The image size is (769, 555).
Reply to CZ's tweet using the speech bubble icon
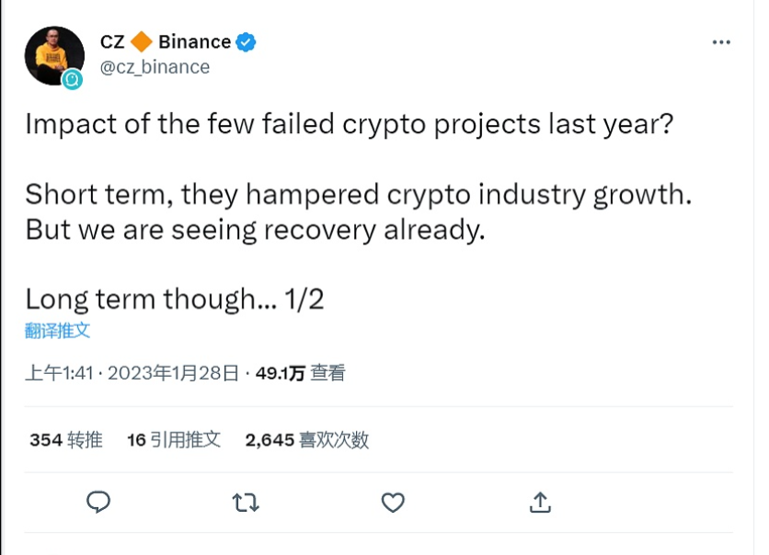point(98,504)
